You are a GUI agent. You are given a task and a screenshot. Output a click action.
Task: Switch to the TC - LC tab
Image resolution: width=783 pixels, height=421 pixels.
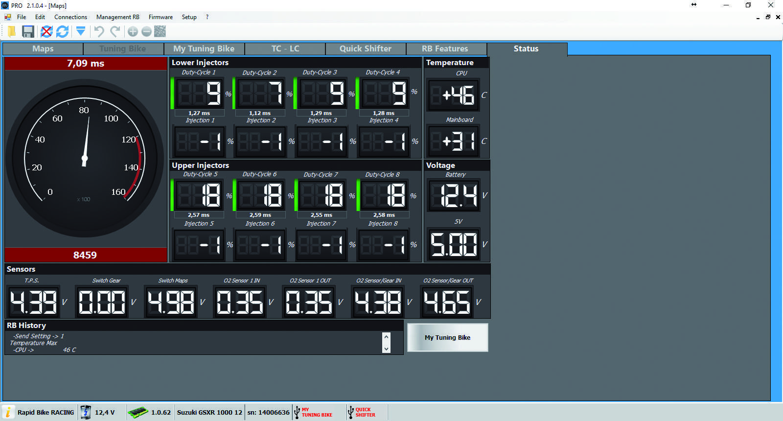click(285, 49)
